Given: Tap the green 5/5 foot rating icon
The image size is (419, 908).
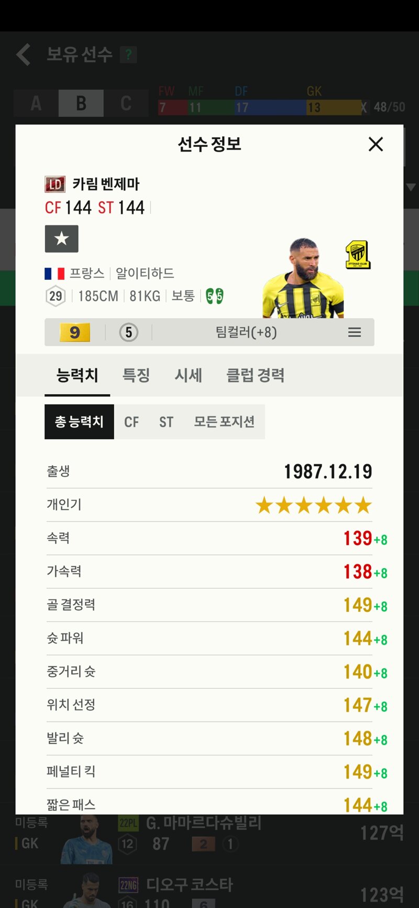Looking at the screenshot, I should point(215,296).
